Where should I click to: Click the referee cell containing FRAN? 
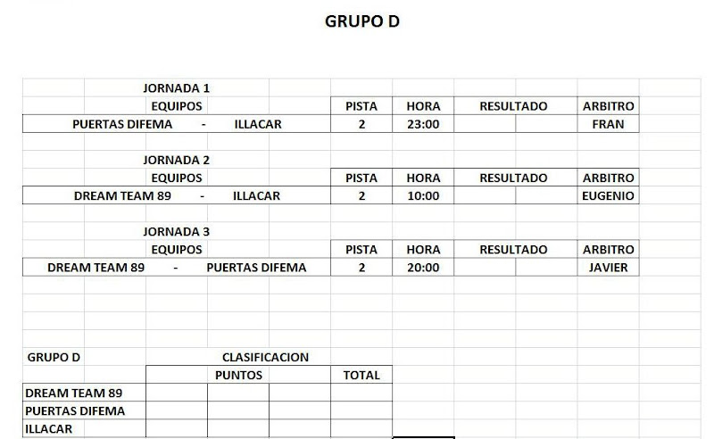[608, 125]
